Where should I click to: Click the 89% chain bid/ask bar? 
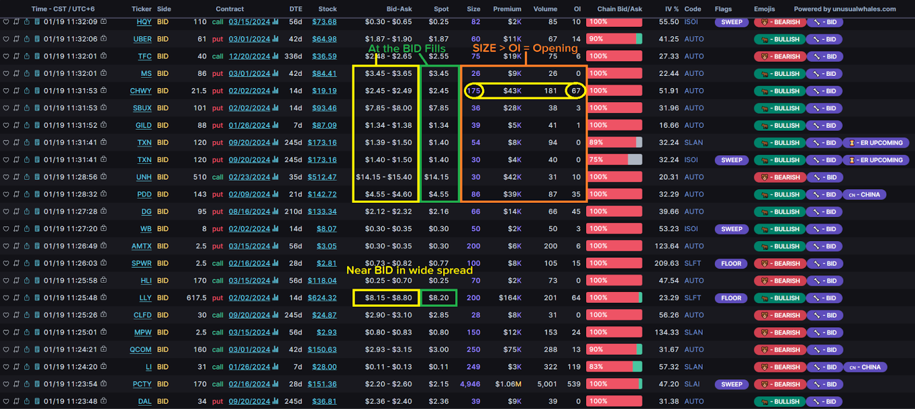[614, 142]
